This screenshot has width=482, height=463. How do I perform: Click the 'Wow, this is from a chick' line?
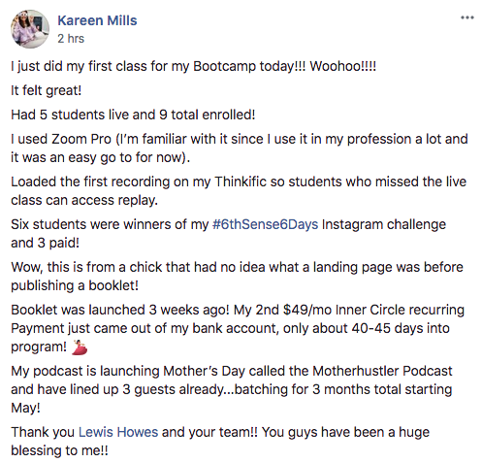[x=237, y=267]
